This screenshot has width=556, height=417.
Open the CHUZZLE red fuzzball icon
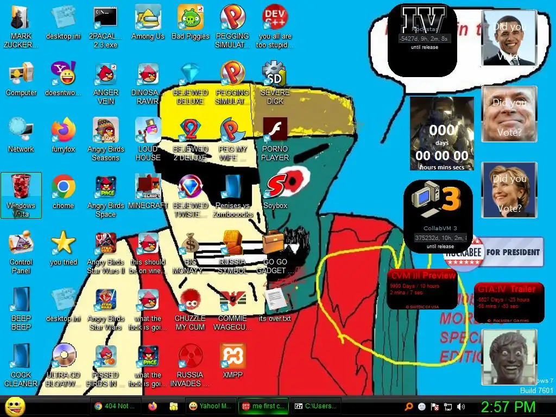pos(191,309)
